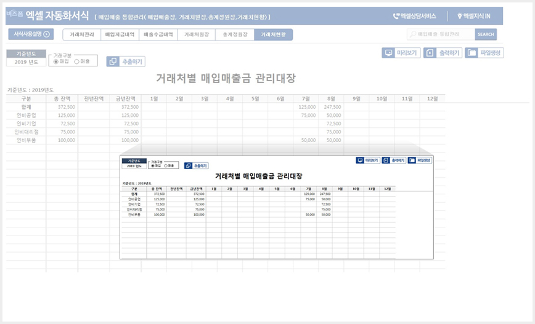
Task: Click the 엑셀지식 IN bulb icon
Action: click(x=460, y=16)
